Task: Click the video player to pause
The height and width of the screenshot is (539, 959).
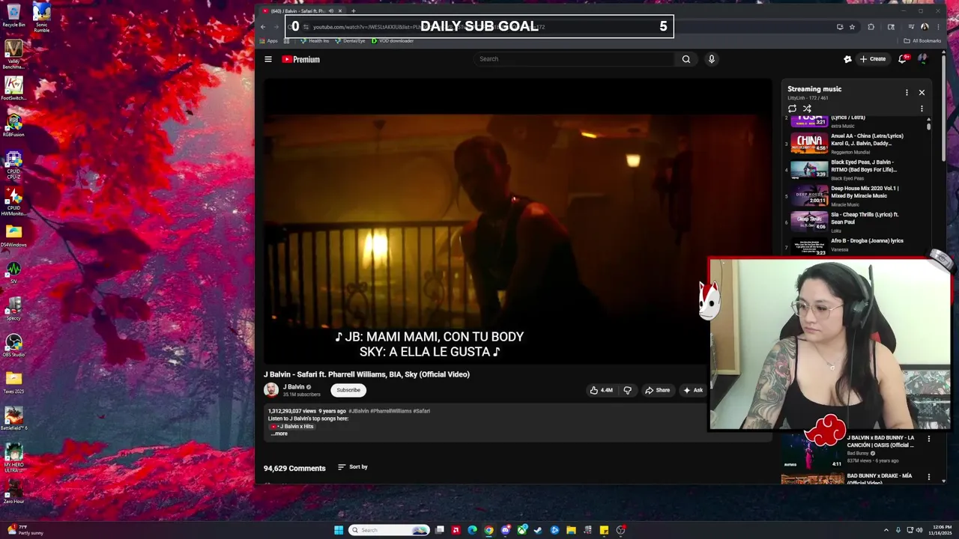Action: click(x=517, y=221)
